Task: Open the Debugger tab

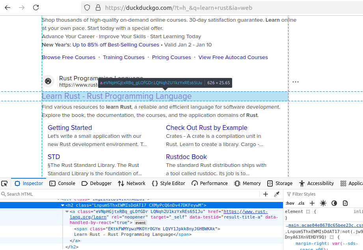Action: pos(97,183)
